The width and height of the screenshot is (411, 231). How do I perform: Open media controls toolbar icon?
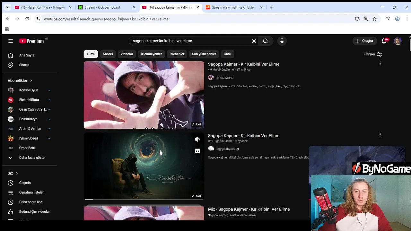click(388, 19)
